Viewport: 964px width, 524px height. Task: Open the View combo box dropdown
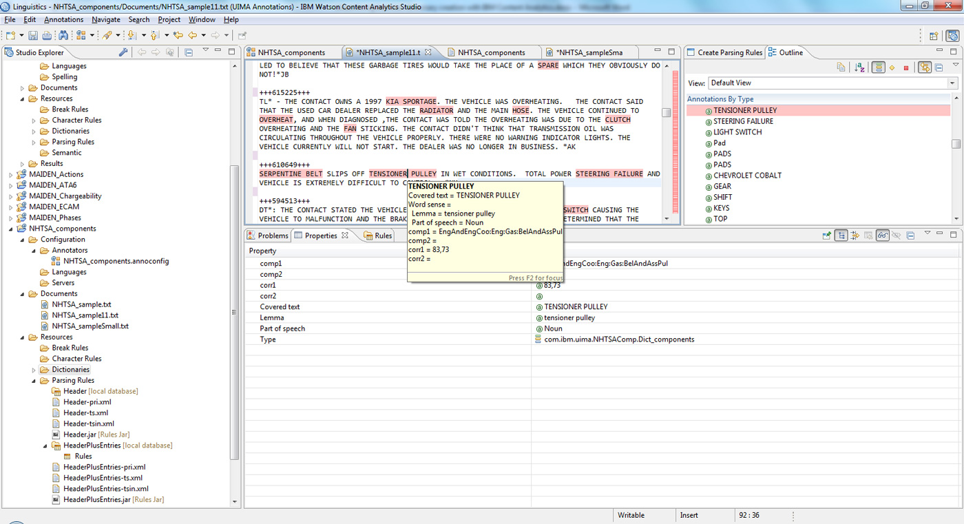[x=953, y=83]
